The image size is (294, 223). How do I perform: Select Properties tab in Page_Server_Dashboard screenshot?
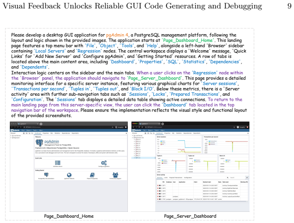click(167, 133)
